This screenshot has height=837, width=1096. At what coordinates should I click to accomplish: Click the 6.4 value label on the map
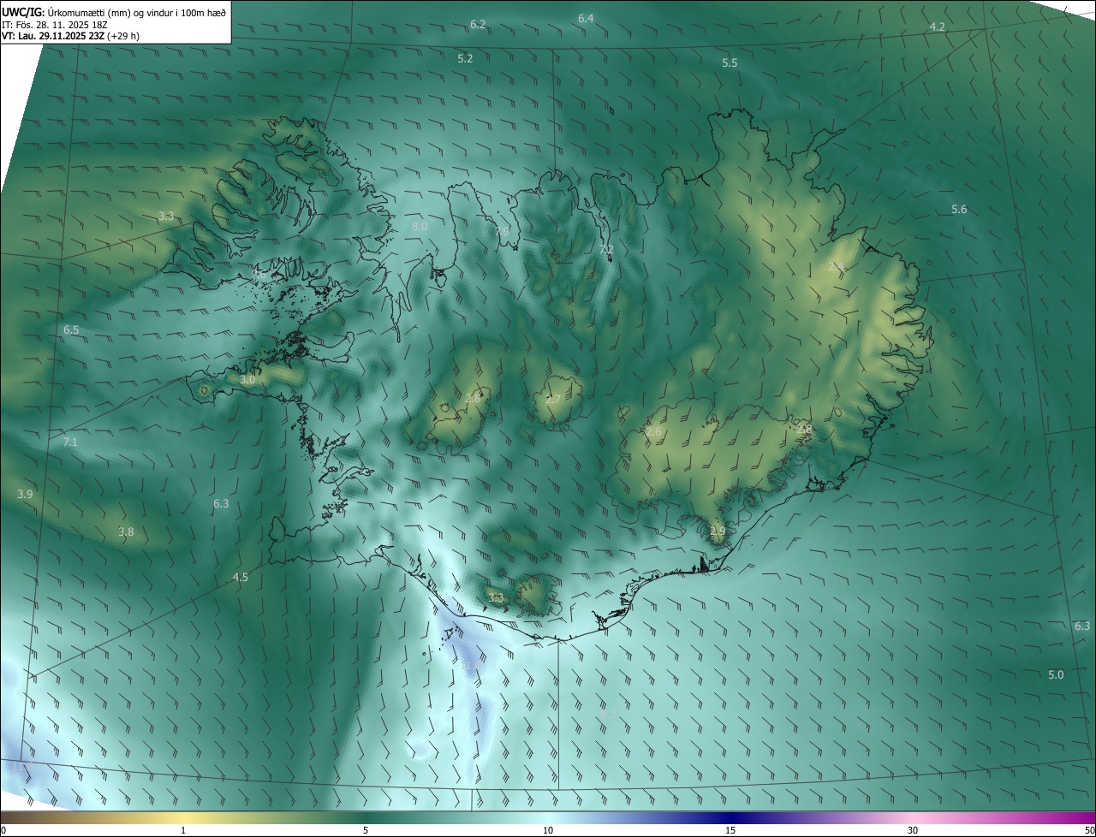point(586,18)
